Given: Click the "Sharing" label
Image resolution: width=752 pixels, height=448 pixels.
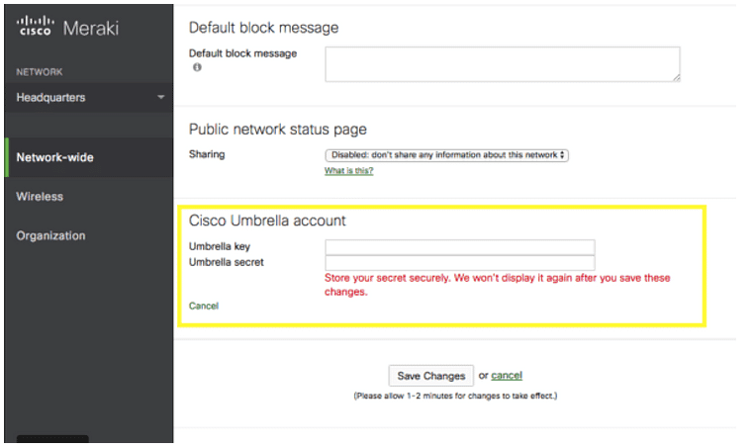Looking at the screenshot, I should (207, 154).
